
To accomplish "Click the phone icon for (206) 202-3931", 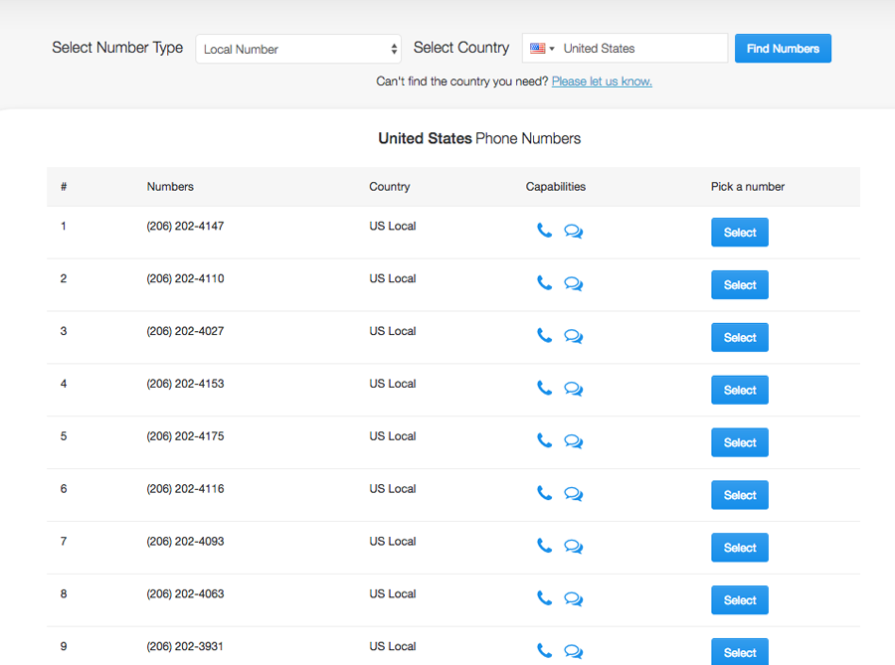I will 544,651.
